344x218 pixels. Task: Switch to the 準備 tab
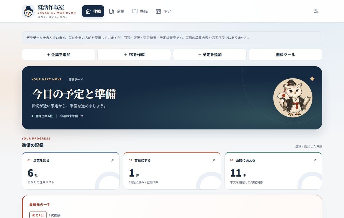pyautogui.click(x=140, y=11)
